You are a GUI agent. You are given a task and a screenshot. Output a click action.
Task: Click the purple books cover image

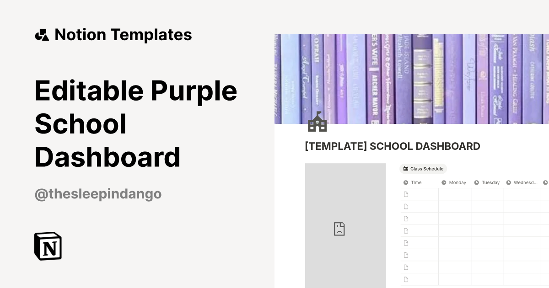tap(412, 78)
